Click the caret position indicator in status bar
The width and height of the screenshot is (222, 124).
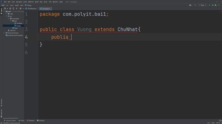point(208,123)
